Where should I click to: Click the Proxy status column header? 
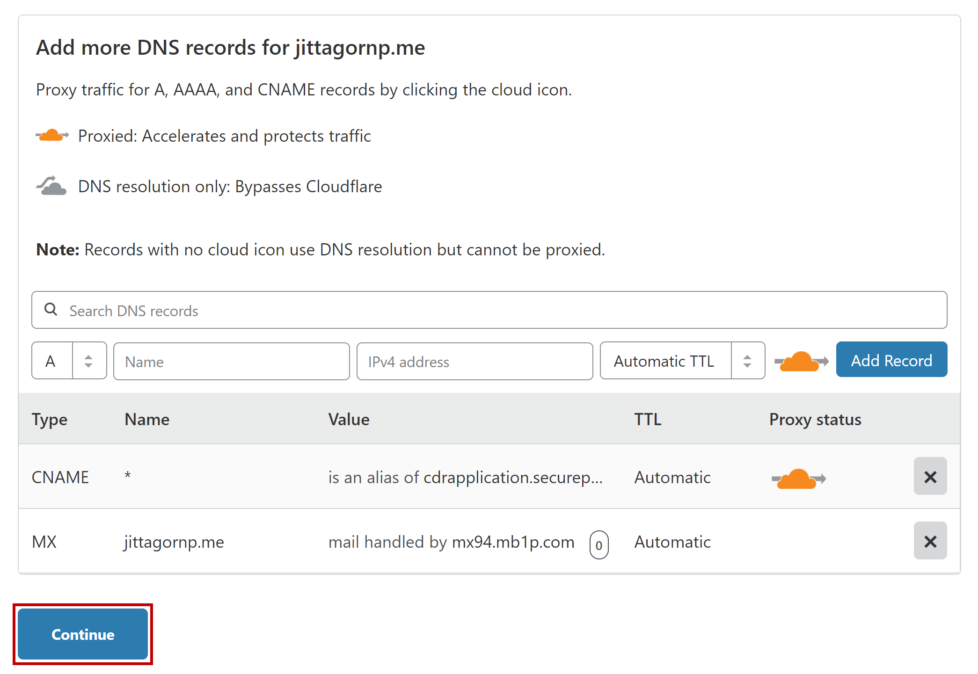click(x=815, y=420)
